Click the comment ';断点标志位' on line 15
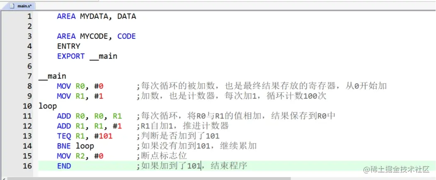 pos(162,156)
